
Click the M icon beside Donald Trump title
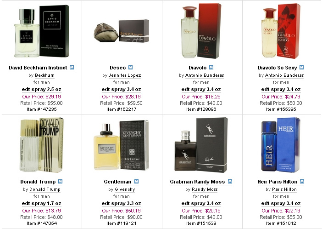(x=60, y=182)
